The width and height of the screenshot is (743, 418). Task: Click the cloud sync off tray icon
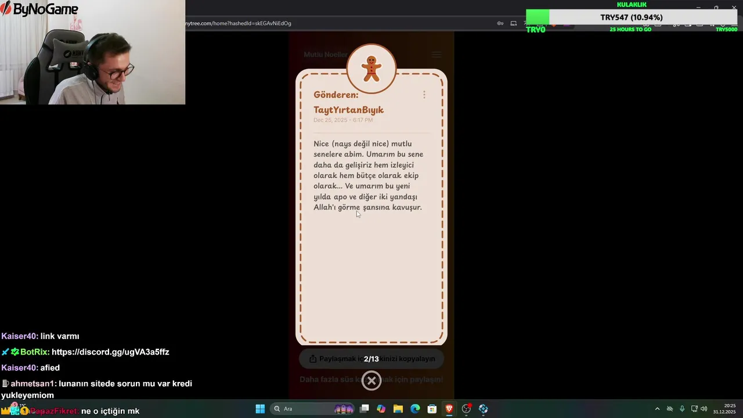pos(670,409)
